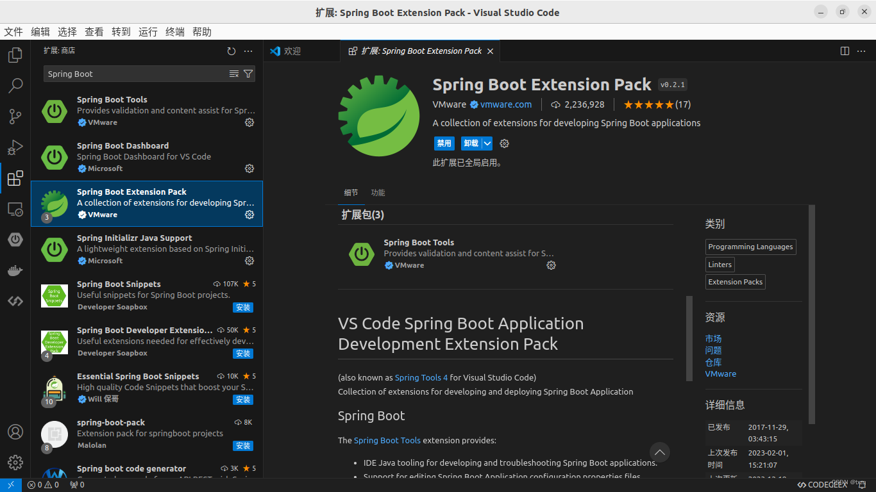Image resolution: width=876 pixels, height=492 pixels.
Task: Click the Extension Packs category tag
Action: (736, 282)
